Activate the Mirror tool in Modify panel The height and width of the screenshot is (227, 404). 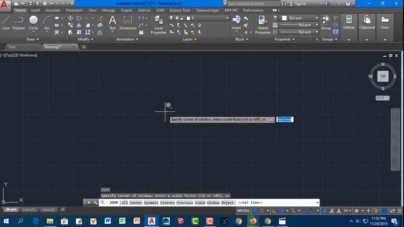pyautogui.click(x=79, y=25)
